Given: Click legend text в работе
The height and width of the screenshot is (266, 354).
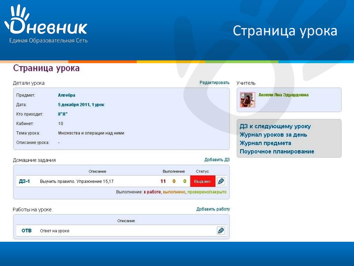Looking at the screenshot, I should [152, 192].
